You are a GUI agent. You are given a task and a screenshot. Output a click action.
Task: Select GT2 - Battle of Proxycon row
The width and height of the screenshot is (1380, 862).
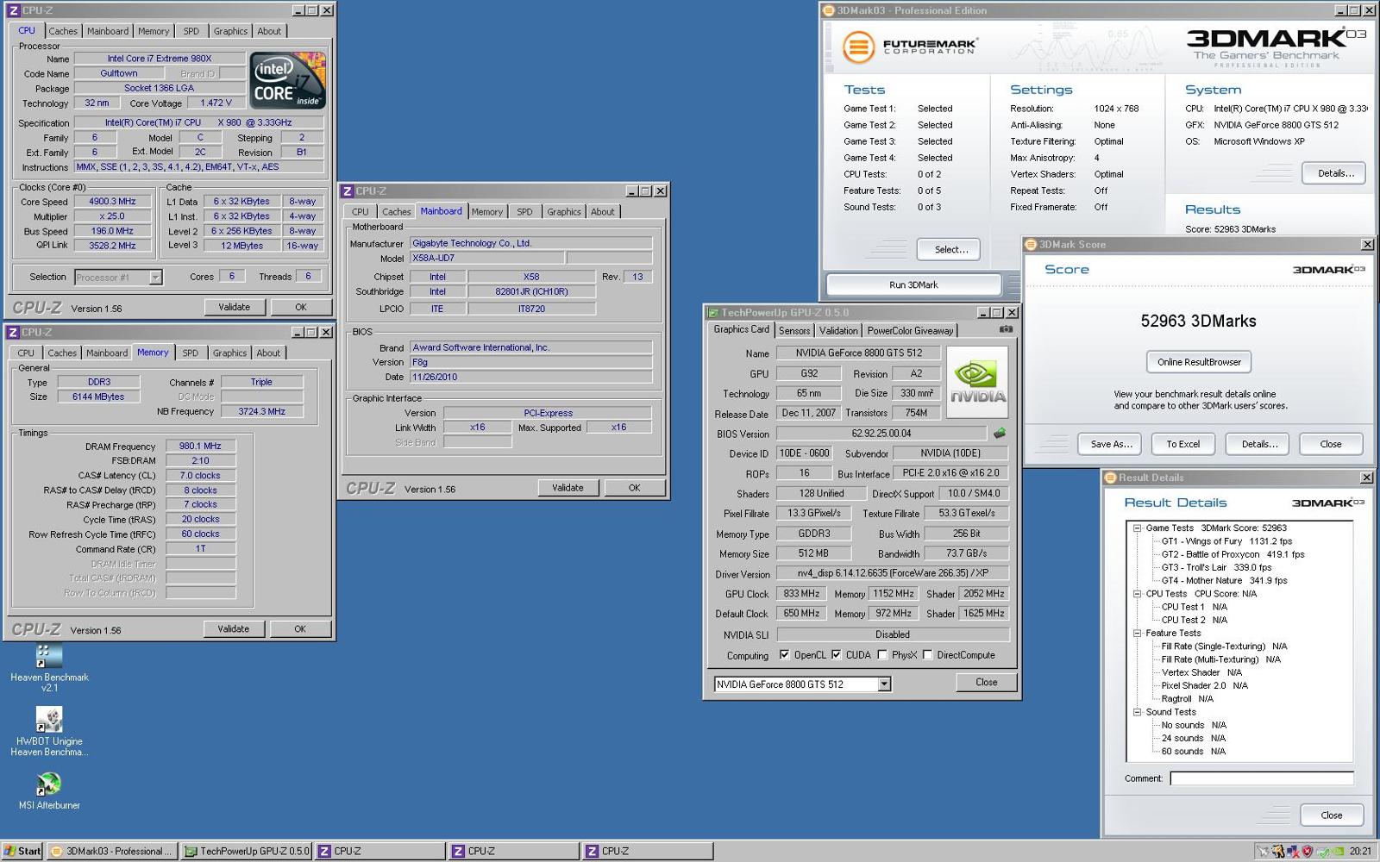tap(1233, 554)
